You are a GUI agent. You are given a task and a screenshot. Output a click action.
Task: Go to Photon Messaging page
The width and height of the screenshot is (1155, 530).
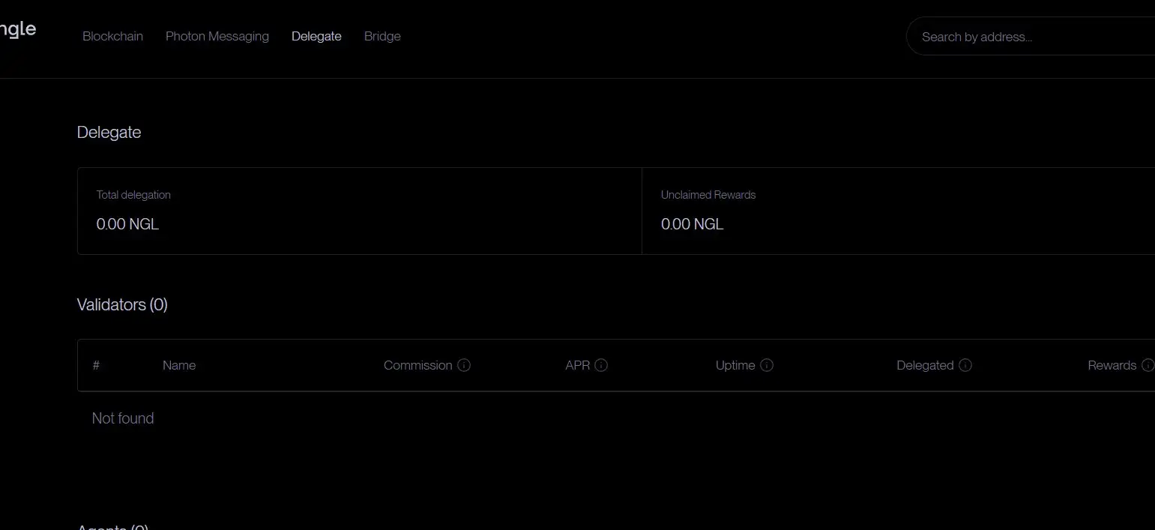(217, 36)
